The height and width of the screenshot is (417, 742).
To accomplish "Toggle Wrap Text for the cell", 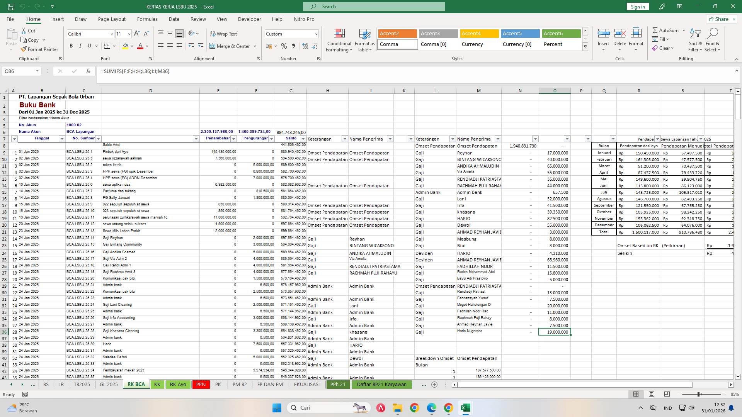I will pos(224,34).
